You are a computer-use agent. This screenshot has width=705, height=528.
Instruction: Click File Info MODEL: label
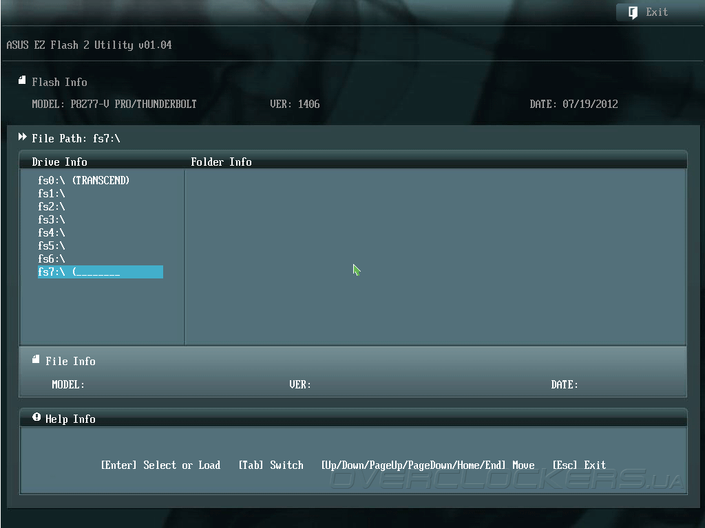68,385
